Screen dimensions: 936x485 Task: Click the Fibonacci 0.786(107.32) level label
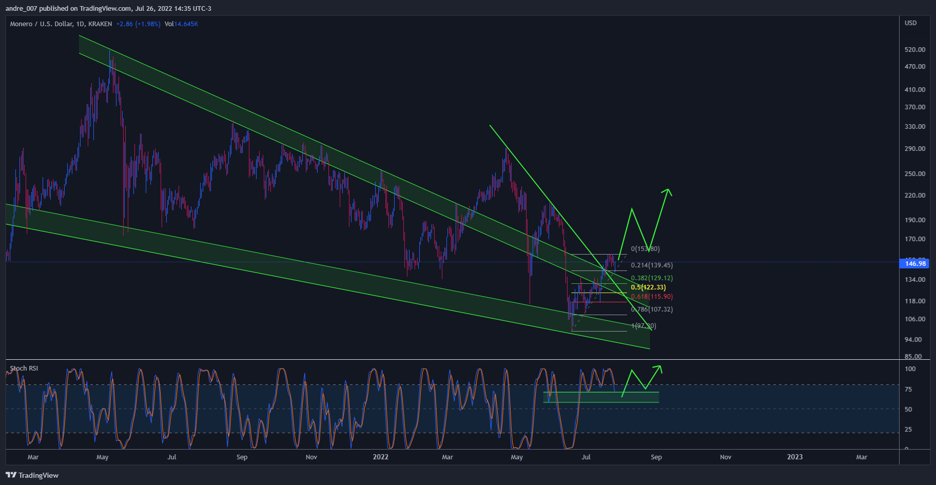point(652,309)
